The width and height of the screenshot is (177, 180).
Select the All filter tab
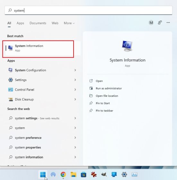tap(9, 23)
